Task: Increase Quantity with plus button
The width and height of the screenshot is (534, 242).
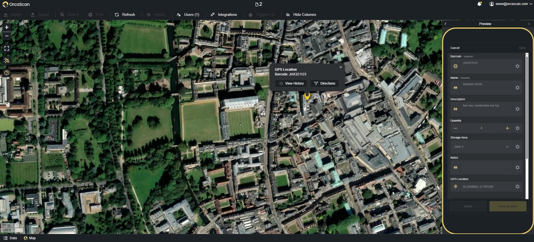Action: click(507, 128)
